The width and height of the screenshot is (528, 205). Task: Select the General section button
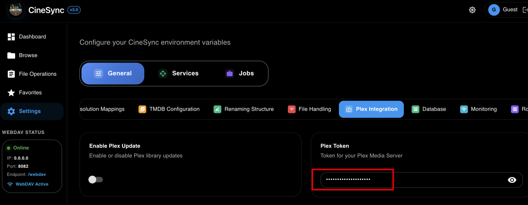113,73
